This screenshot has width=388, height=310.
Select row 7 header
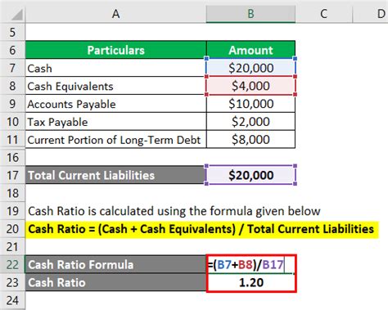click(12, 68)
